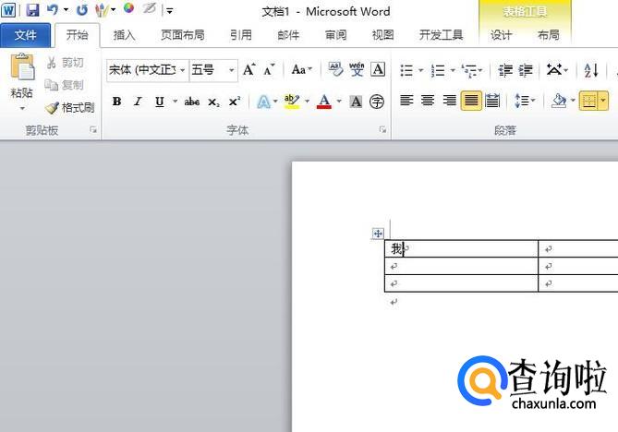Toggle Strikethrough (abc) formatting

click(x=191, y=102)
